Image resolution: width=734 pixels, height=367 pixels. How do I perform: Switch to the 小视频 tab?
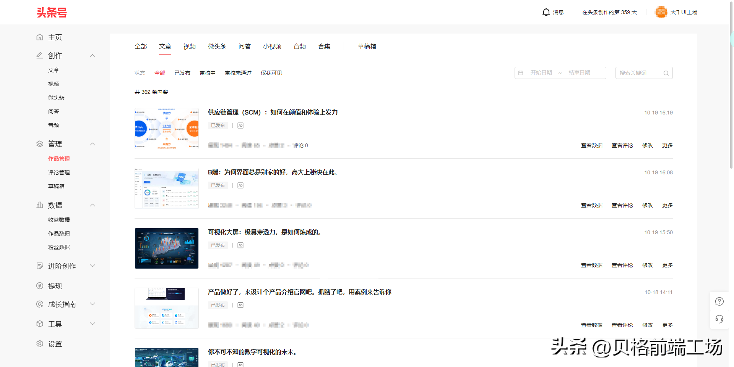click(272, 47)
